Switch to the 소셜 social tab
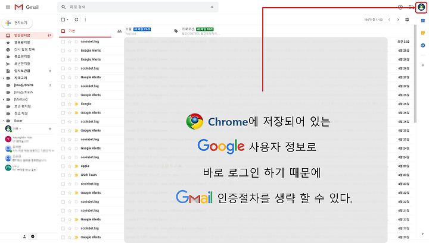429x243 pixels. click(142, 31)
